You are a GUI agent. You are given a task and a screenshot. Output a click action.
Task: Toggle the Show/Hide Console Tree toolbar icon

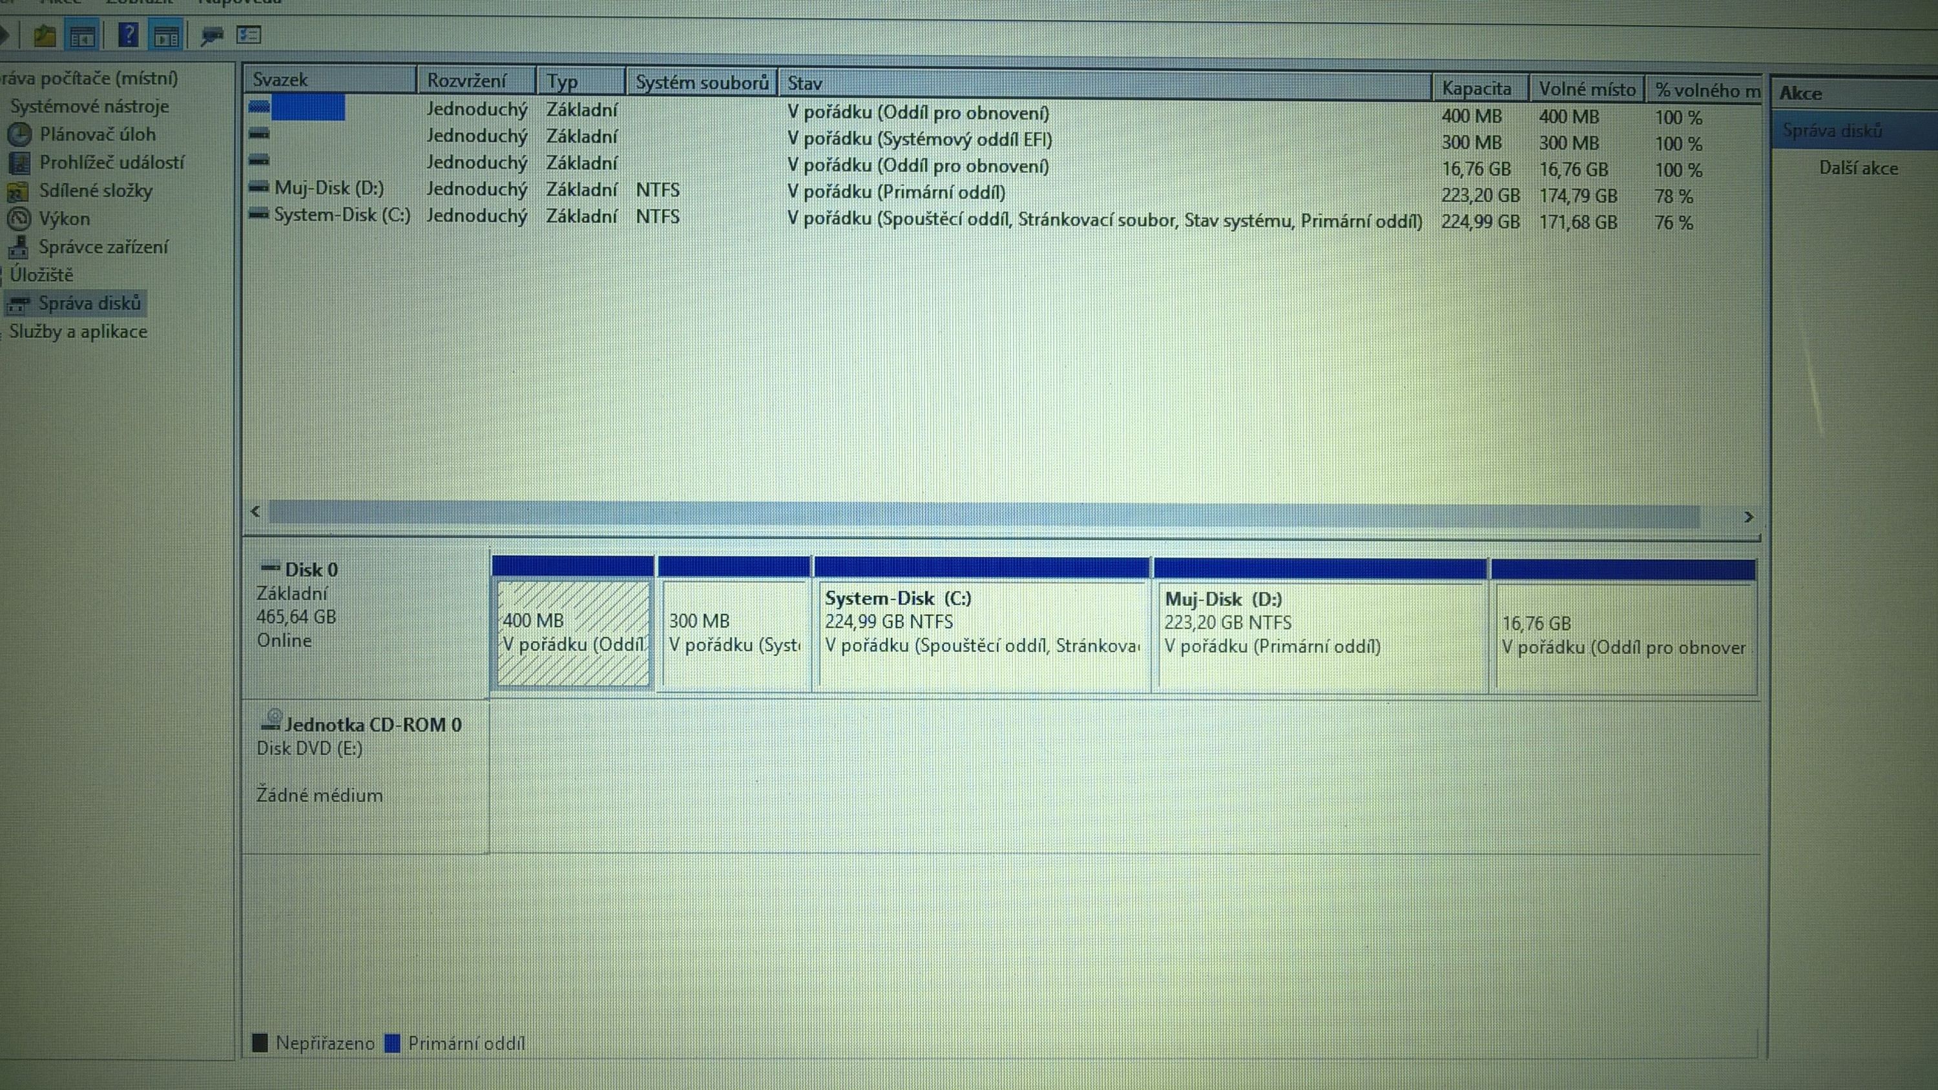click(x=83, y=36)
